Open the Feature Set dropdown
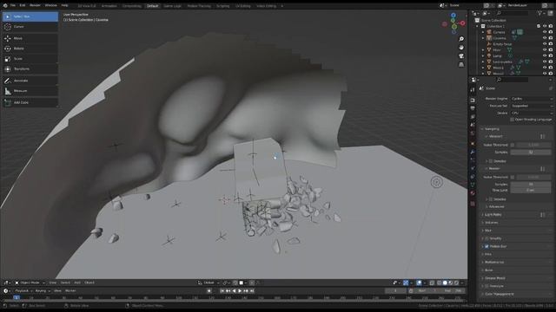The height and width of the screenshot is (312, 556). 532,106
